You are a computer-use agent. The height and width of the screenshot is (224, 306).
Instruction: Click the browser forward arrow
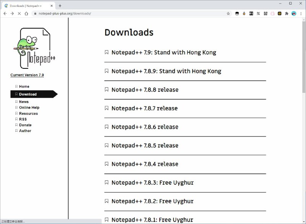coord(12,13)
